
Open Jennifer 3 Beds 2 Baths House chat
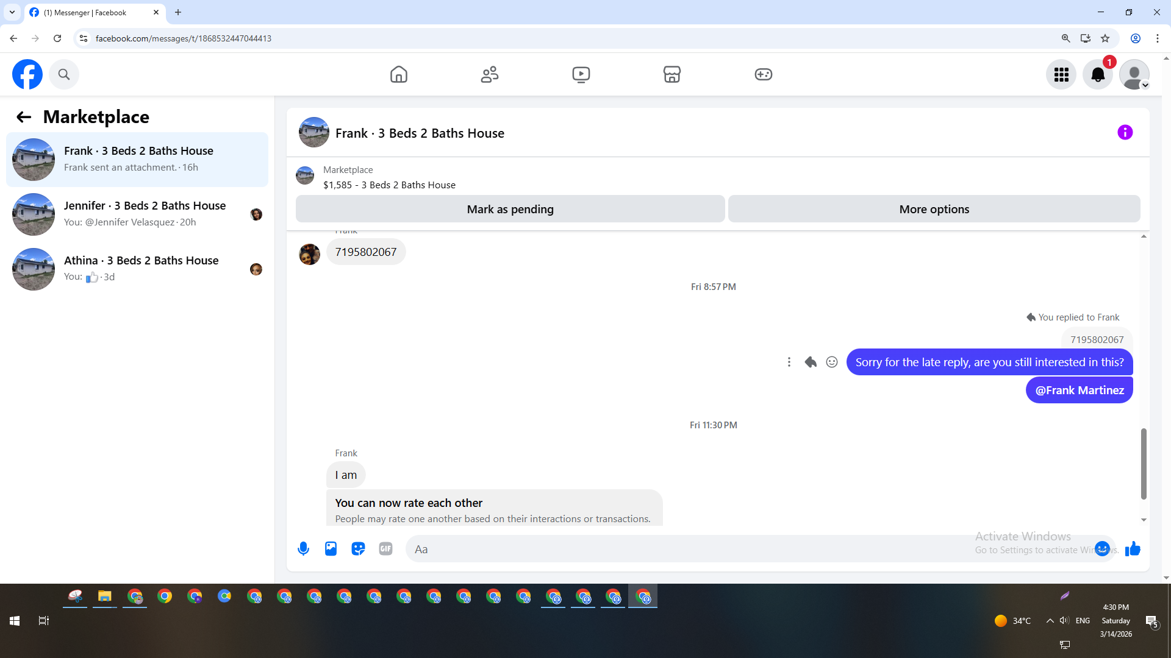pyautogui.click(x=137, y=214)
